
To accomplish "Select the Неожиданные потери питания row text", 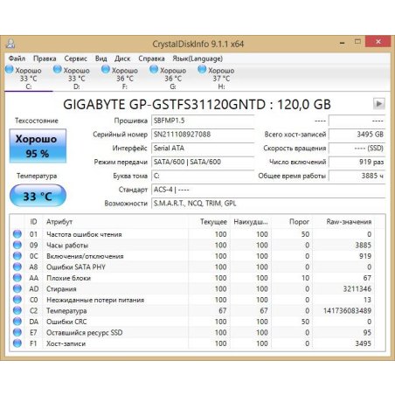I will [x=95, y=300].
